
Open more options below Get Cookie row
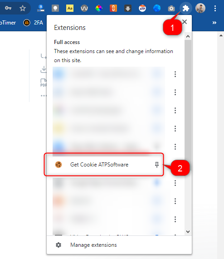point(175,183)
